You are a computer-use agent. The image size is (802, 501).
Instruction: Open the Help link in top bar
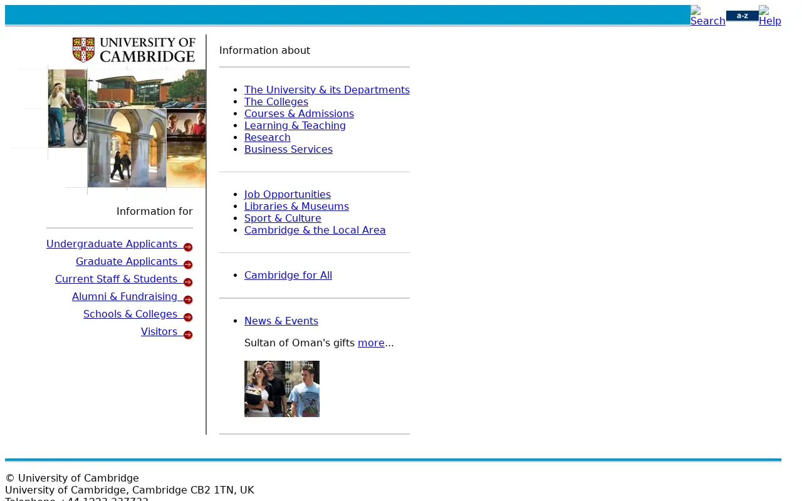[770, 16]
